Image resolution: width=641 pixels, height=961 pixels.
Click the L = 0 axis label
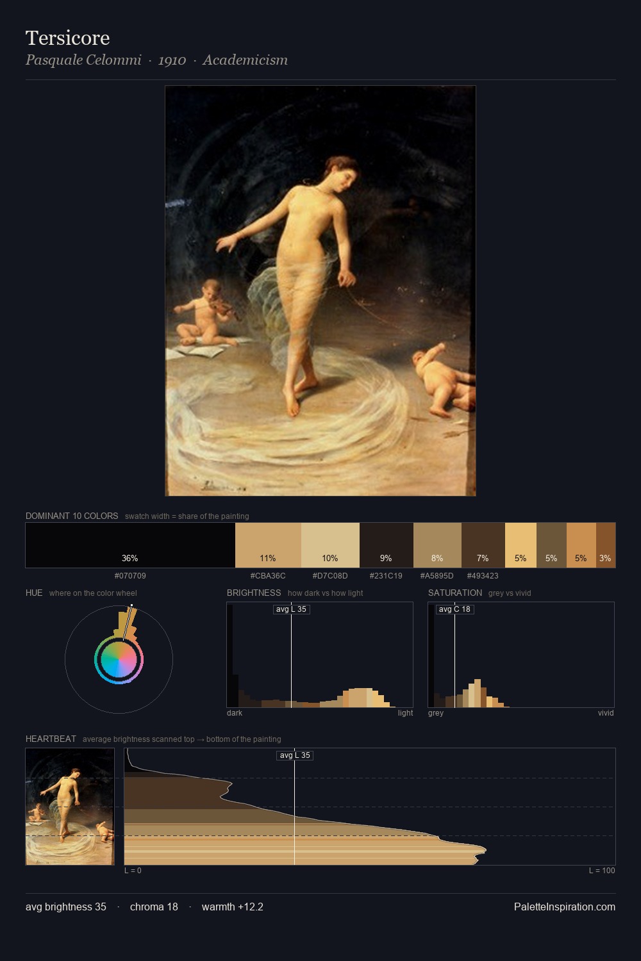point(133,871)
